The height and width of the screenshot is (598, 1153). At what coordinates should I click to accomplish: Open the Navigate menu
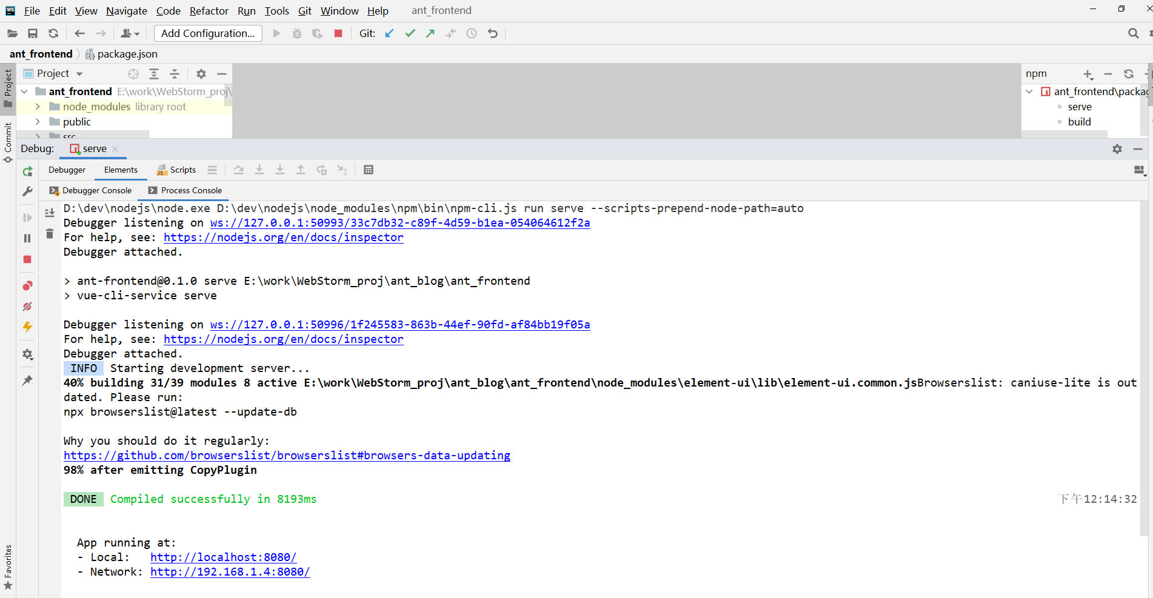127,11
